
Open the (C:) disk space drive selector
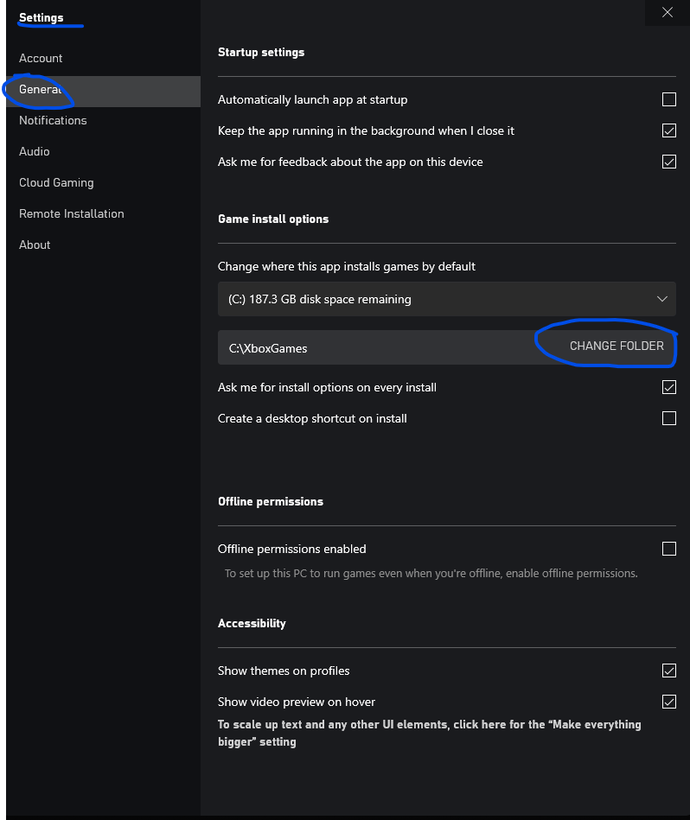pyautogui.click(x=432, y=299)
